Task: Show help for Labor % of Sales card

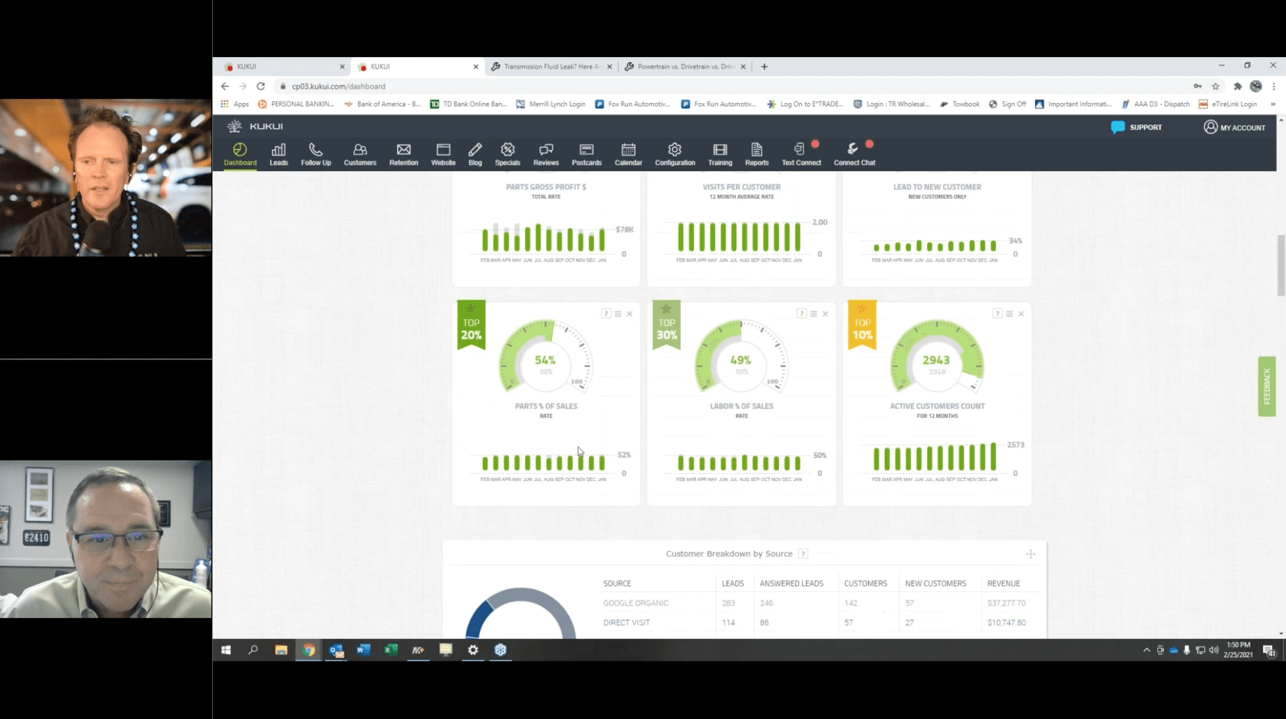Action: pyautogui.click(x=801, y=314)
